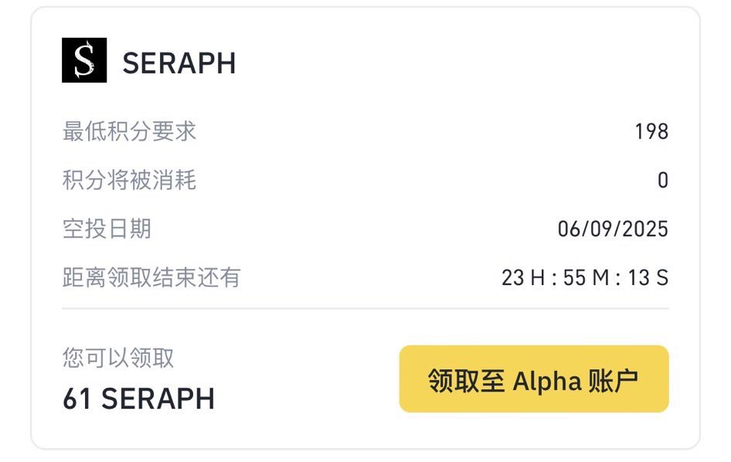Click the consumed points value 0

(x=663, y=181)
